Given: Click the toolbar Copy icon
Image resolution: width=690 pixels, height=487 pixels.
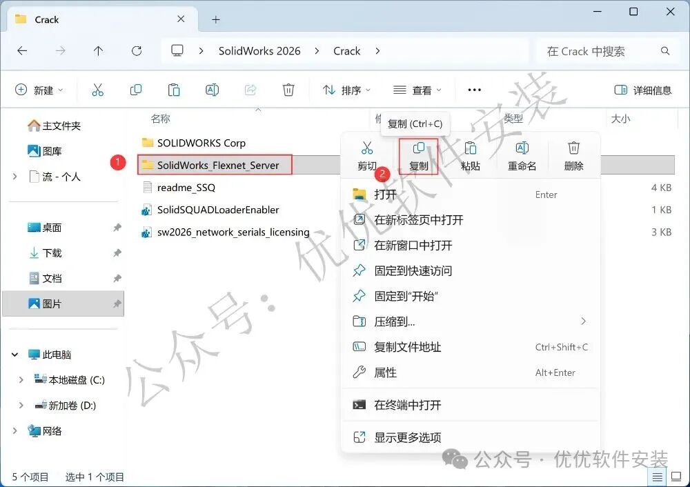Looking at the screenshot, I should click(136, 90).
